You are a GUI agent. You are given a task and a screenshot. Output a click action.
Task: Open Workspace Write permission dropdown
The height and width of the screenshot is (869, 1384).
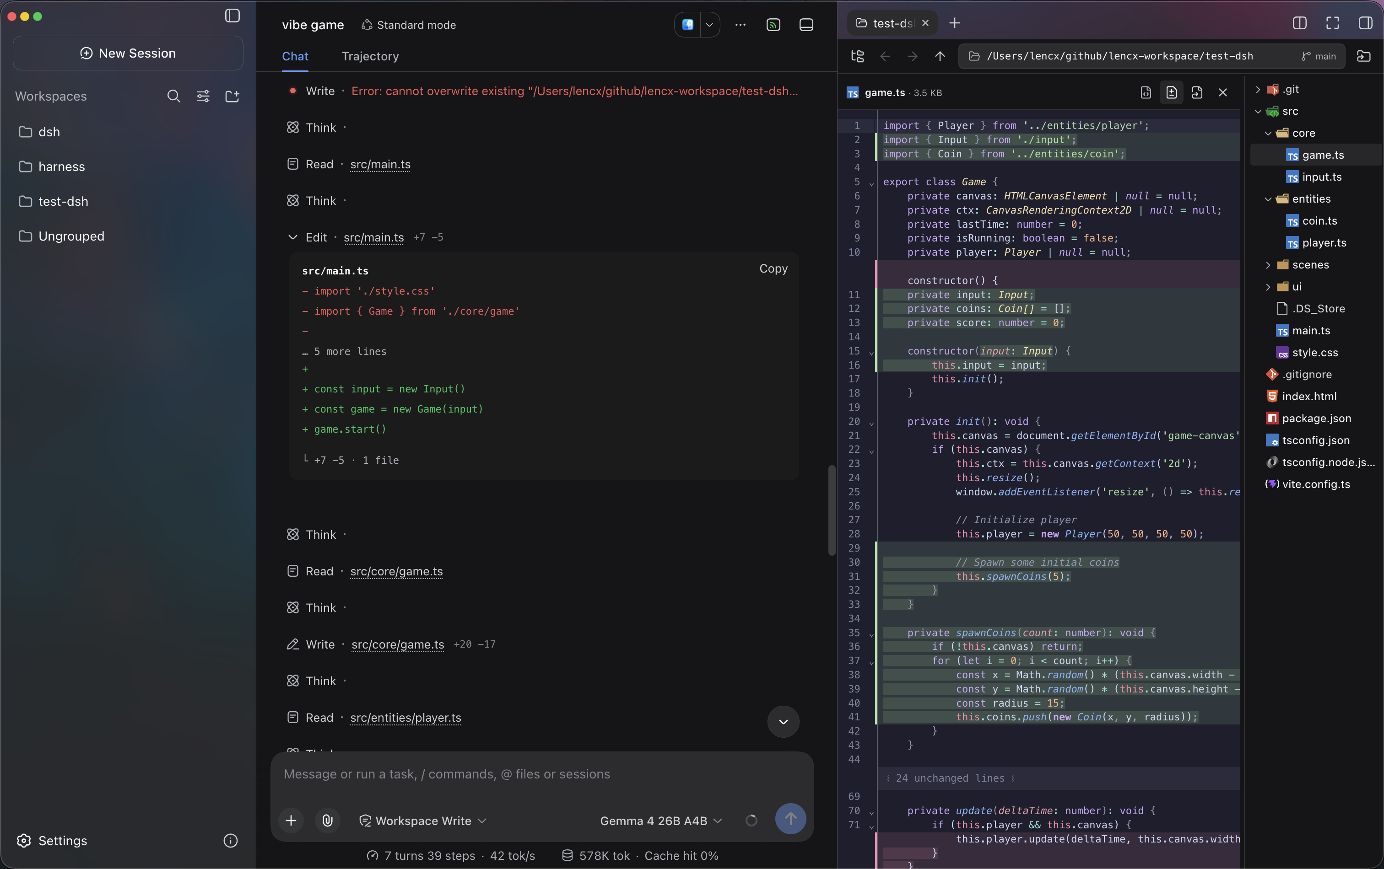(x=423, y=821)
